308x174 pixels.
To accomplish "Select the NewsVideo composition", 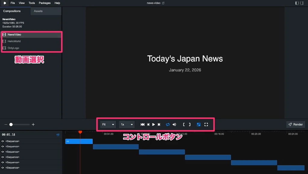I will (x=31, y=35).
